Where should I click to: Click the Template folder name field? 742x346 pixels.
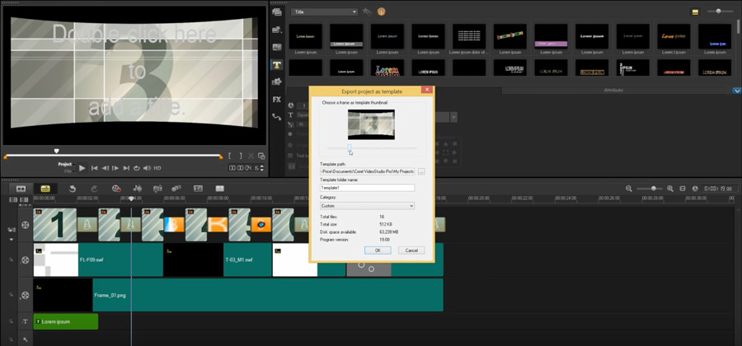pos(367,188)
